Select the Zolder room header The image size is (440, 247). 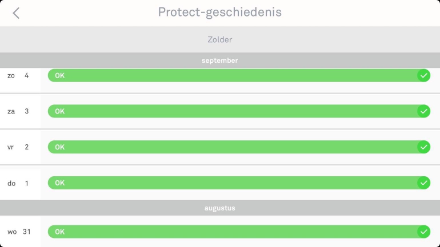pyautogui.click(x=220, y=40)
